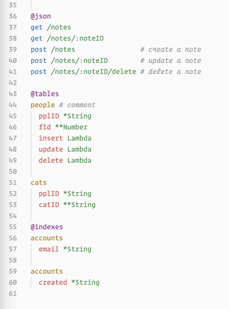Viewport: 229px width, 309px height.
Task: Click 'created' on line 60
Action: (53, 282)
